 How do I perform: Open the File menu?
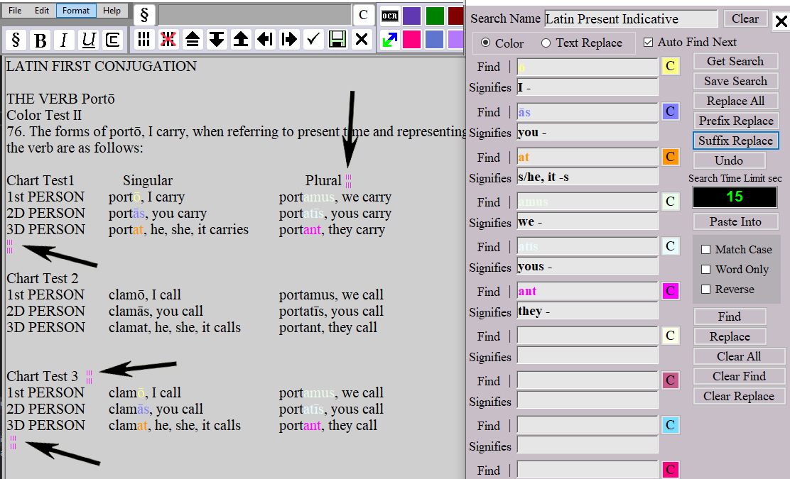(15, 11)
